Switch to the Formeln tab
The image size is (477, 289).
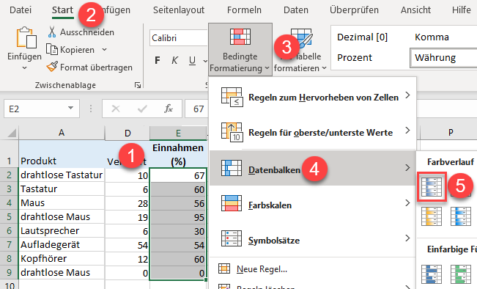point(244,10)
